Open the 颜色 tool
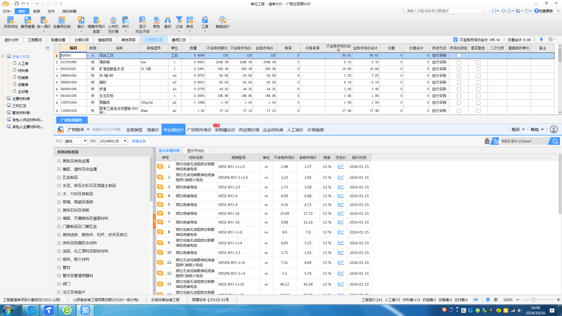The width and height of the screenshot is (562, 316). coord(157,23)
